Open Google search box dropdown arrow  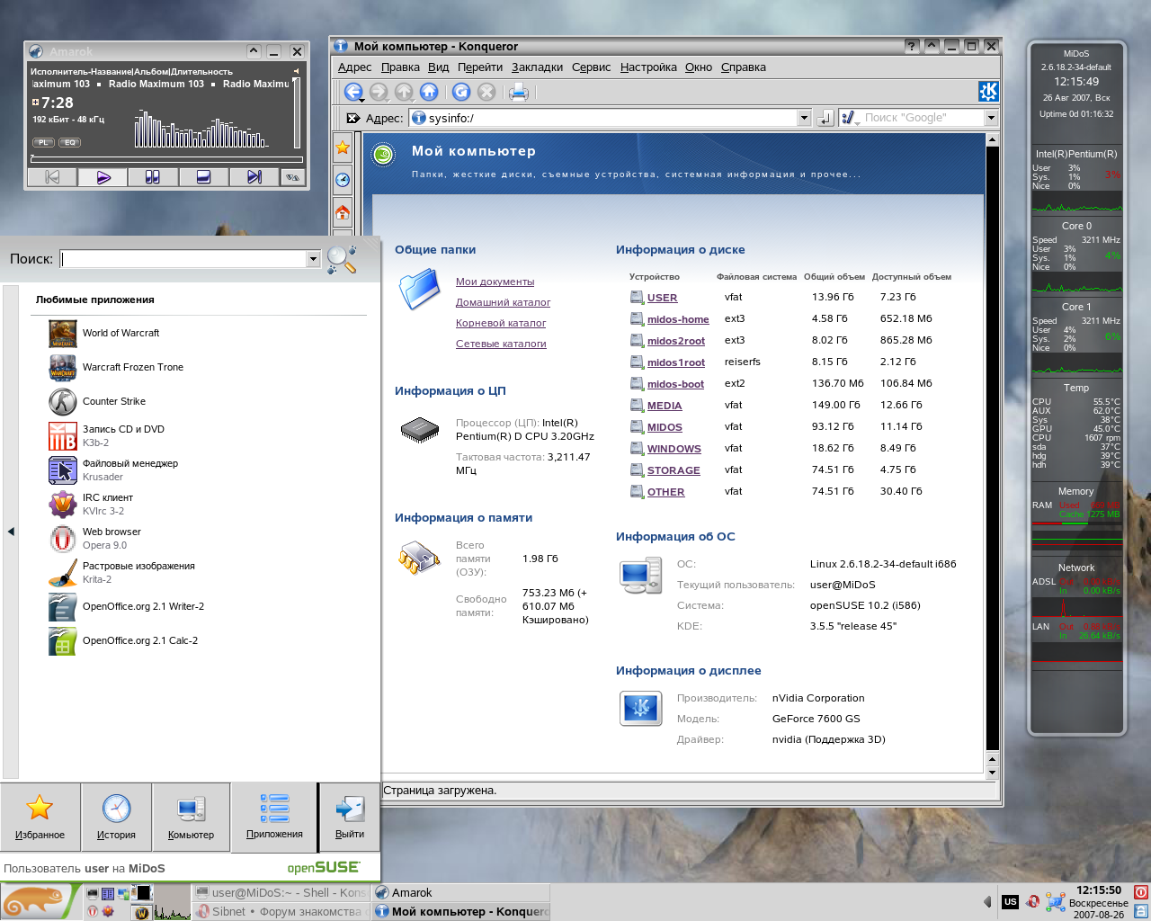coord(991,118)
